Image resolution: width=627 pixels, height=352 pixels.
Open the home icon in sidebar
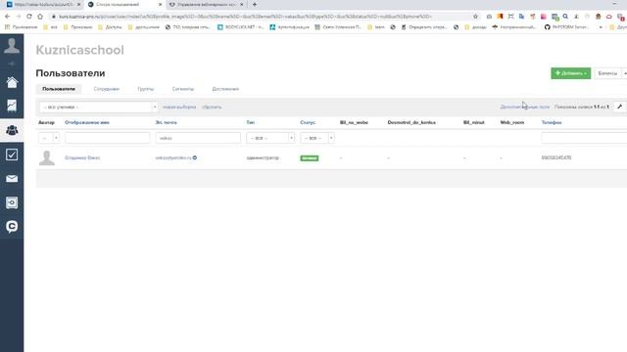pos(12,82)
